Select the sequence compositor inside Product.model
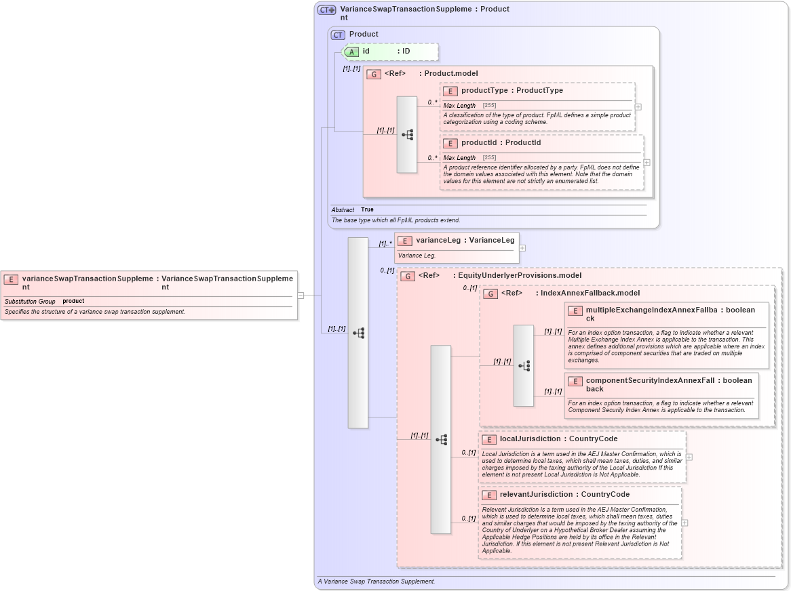This screenshot has height=591, width=791. 406,134
